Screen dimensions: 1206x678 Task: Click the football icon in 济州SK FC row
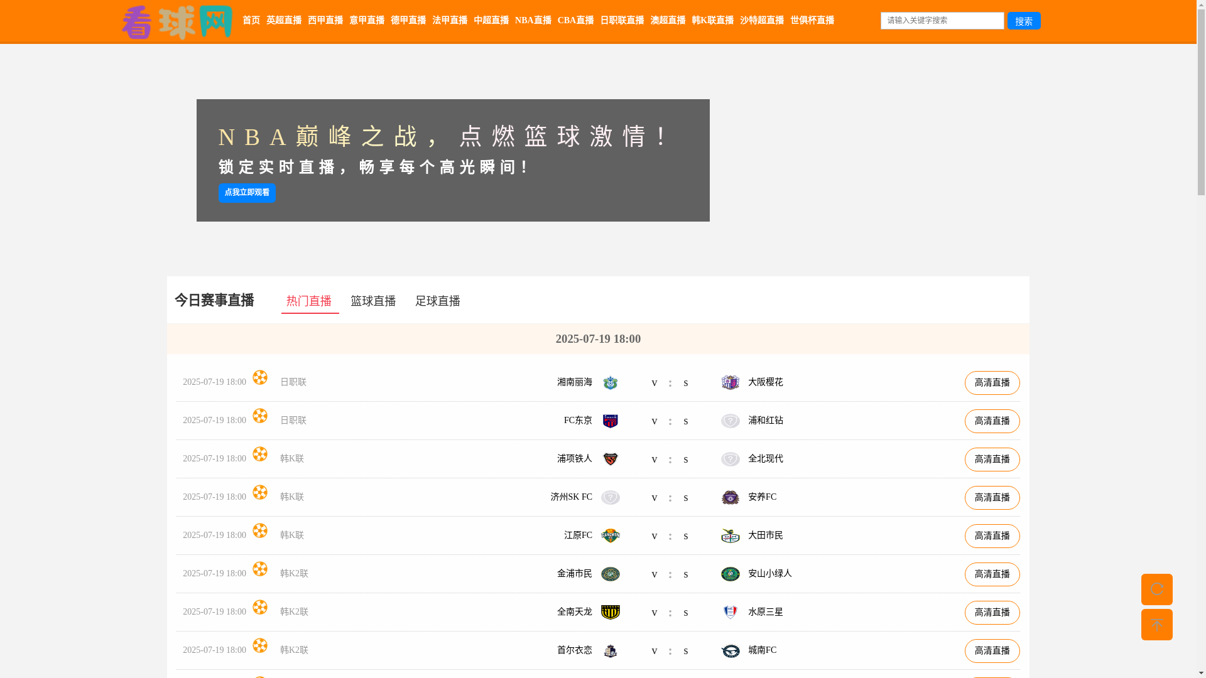(x=260, y=492)
